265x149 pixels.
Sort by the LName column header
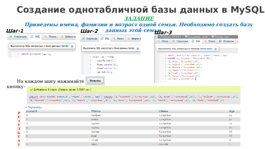pos(164,111)
